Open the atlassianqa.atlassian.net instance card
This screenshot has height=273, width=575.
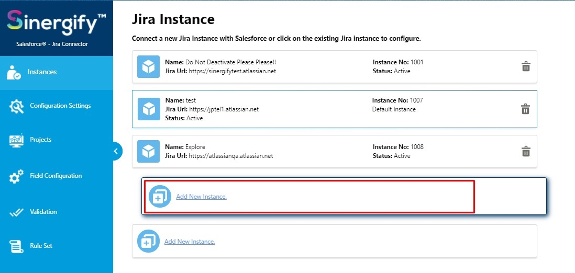335,151
